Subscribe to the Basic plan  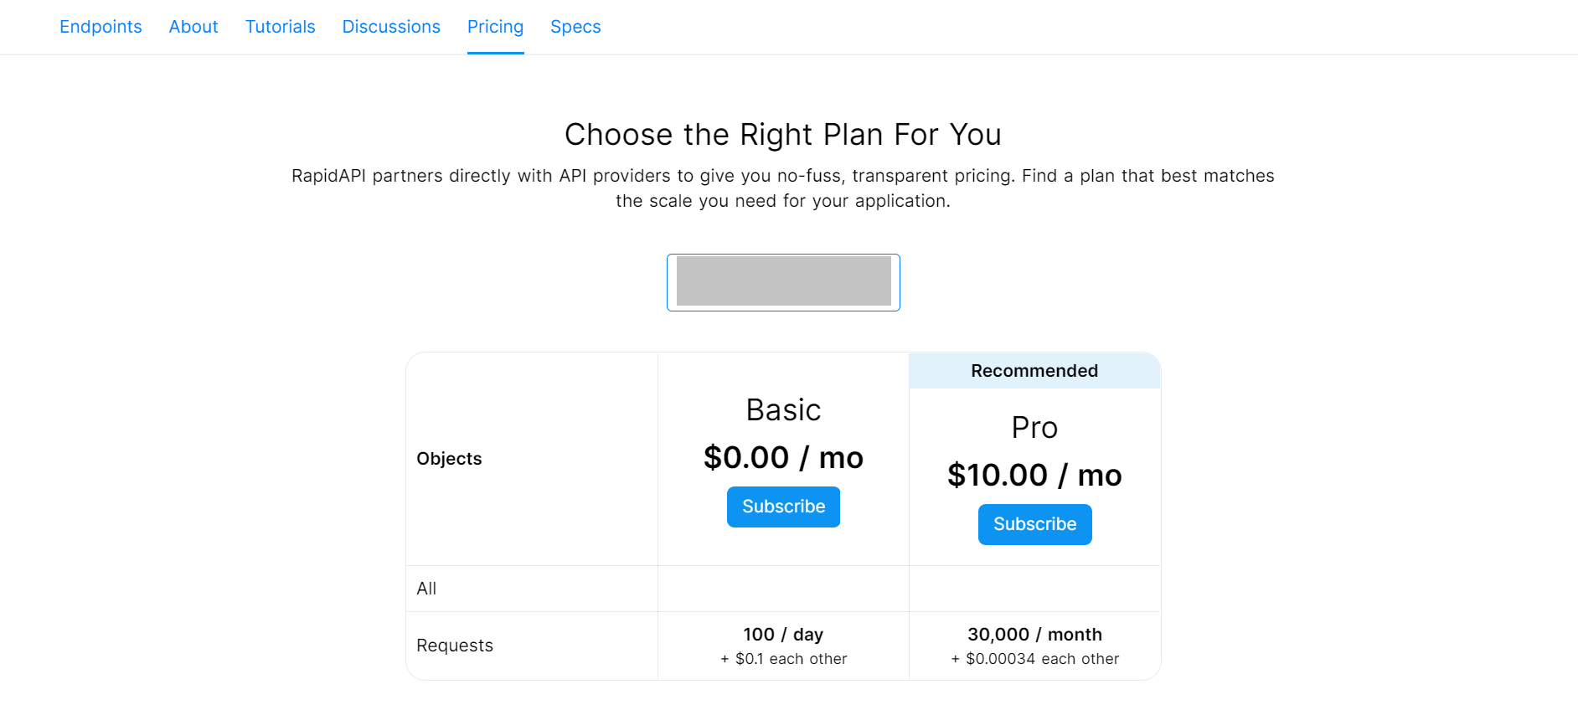click(x=783, y=507)
